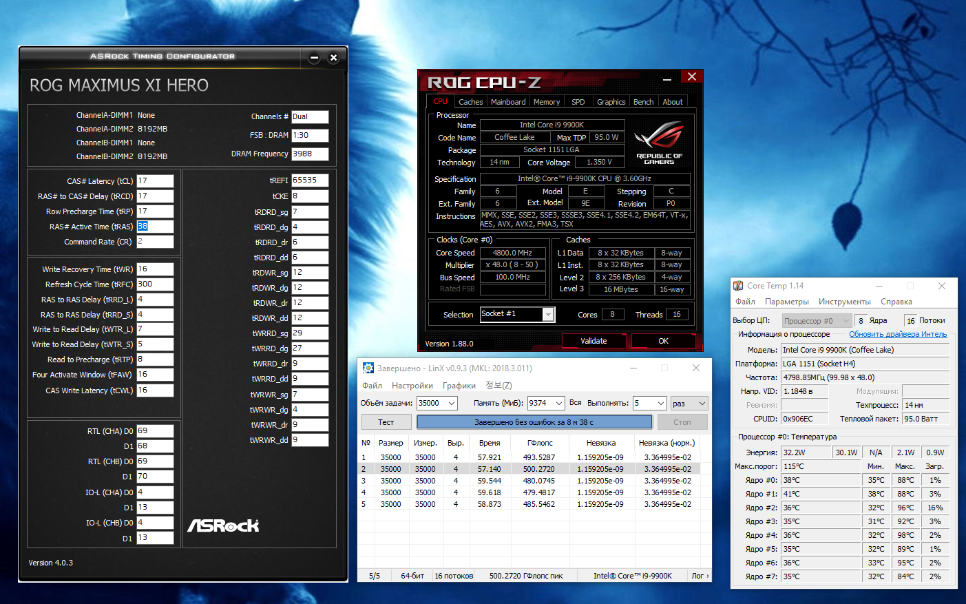
Task: Open the Справка menu in Core Temp
Action: coord(896,302)
